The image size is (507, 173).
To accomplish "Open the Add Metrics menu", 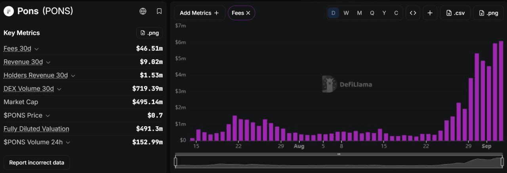I will point(200,13).
